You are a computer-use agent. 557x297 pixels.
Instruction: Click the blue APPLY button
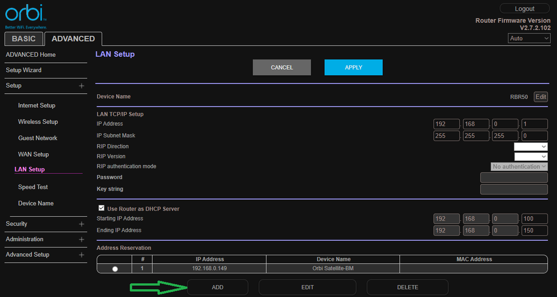pos(353,67)
